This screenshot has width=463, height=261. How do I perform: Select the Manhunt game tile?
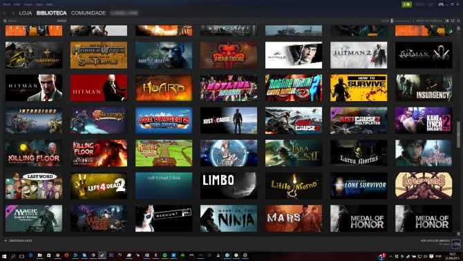pos(164,218)
